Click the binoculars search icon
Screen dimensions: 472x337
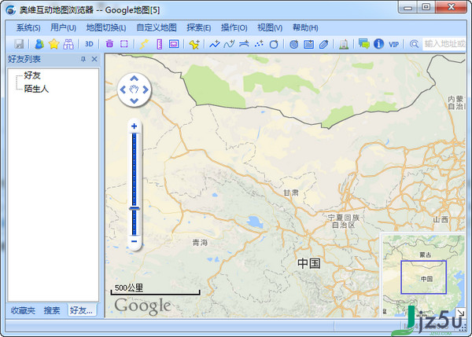(x=68, y=44)
